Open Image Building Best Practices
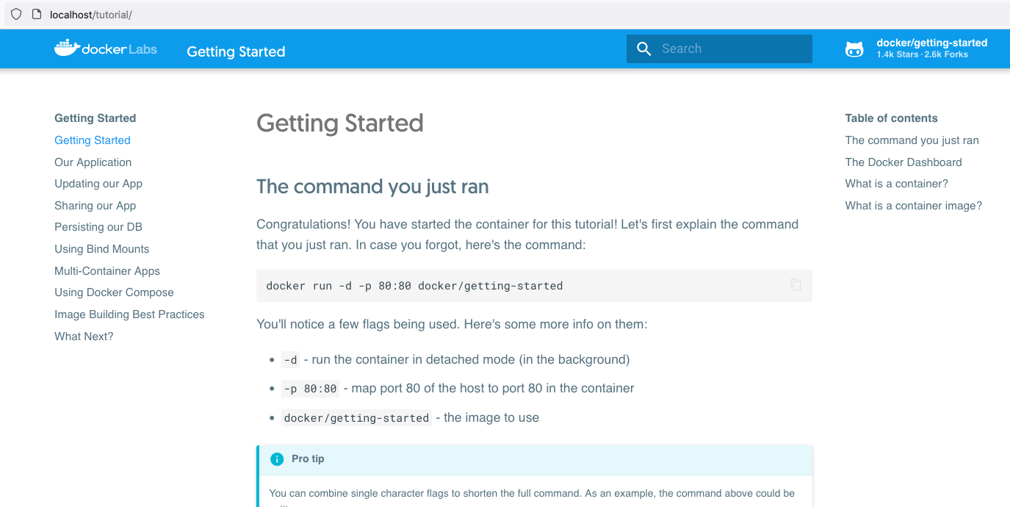This screenshot has width=1010, height=507. coord(130,314)
